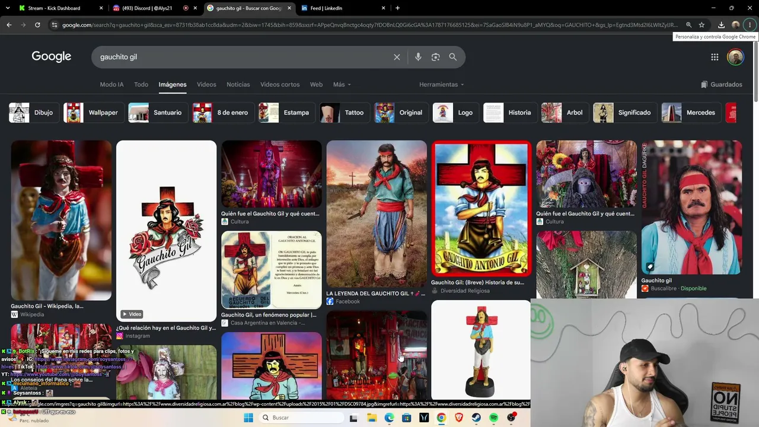Clear the search box with the X icon
This screenshot has height=427, width=759.
tap(397, 57)
